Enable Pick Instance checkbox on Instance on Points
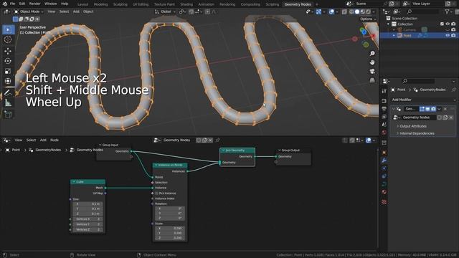459x258 pixels. point(156,193)
